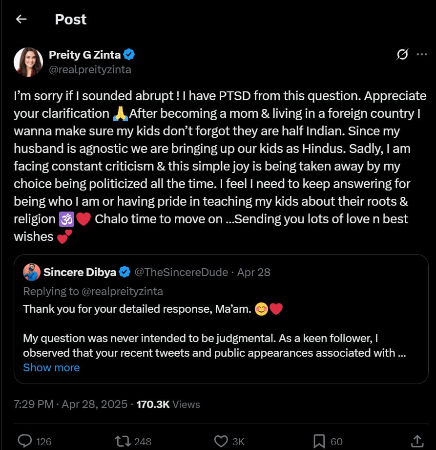Image resolution: width=436 pixels, height=450 pixels.
Task: Click Preity G Zinta display name
Action: tap(84, 55)
